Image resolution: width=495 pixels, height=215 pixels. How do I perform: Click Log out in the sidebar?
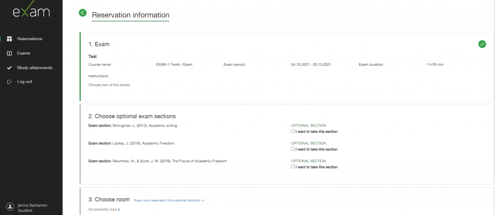click(24, 82)
